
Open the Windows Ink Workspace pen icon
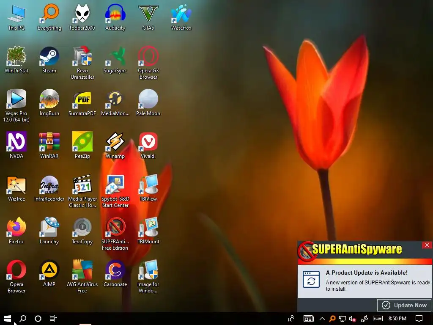(364, 319)
